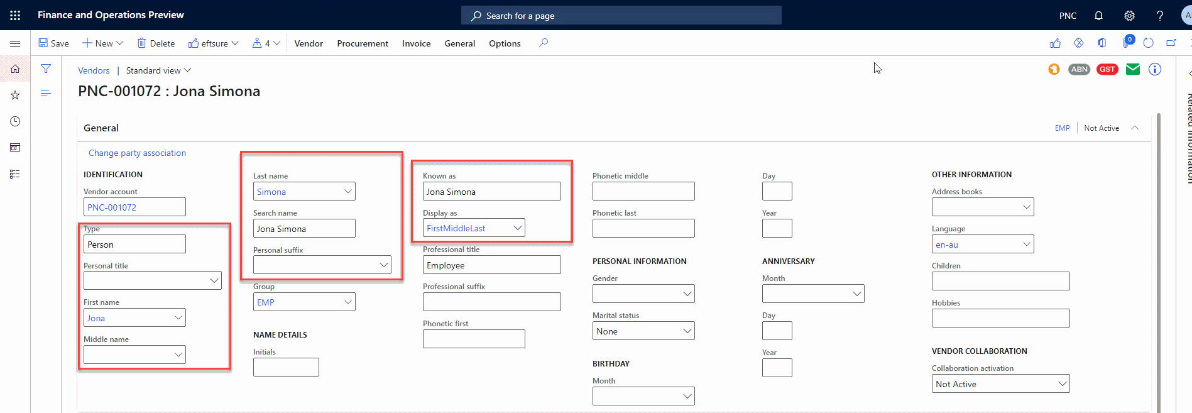This screenshot has height=413, width=1192.
Task: Open the help question mark
Action: click(x=1160, y=16)
